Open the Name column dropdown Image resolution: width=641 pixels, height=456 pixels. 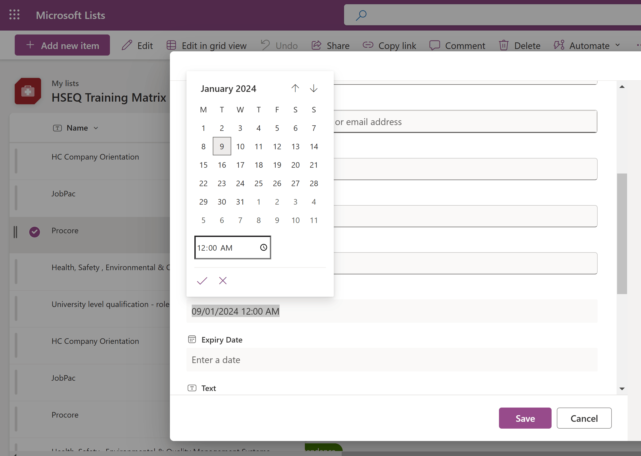[x=96, y=128]
